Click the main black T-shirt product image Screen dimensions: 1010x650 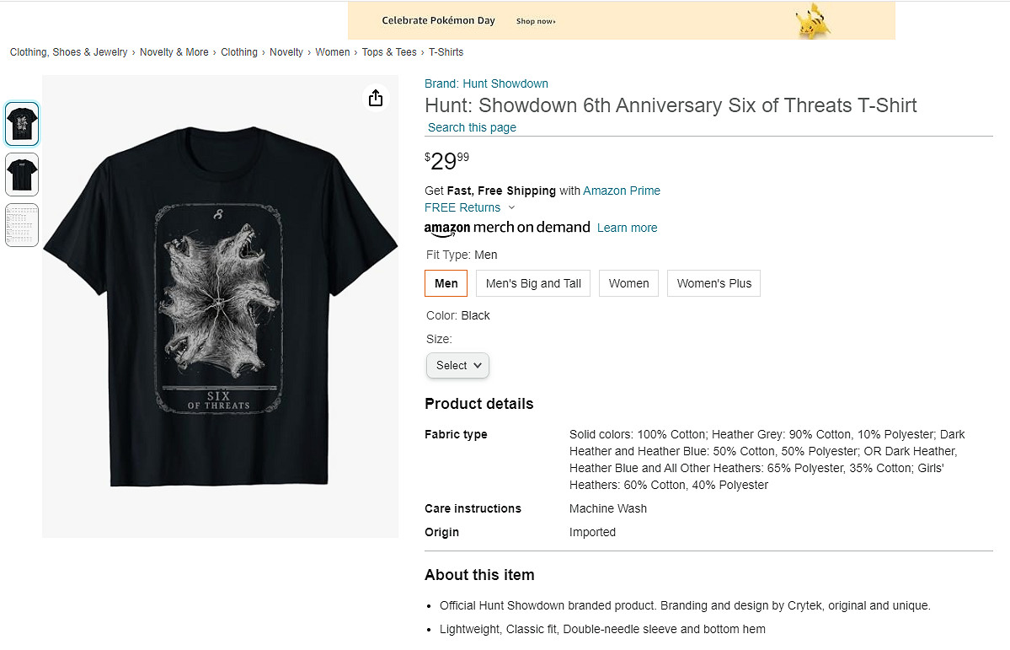pyautogui.click(x=220, y=306)
